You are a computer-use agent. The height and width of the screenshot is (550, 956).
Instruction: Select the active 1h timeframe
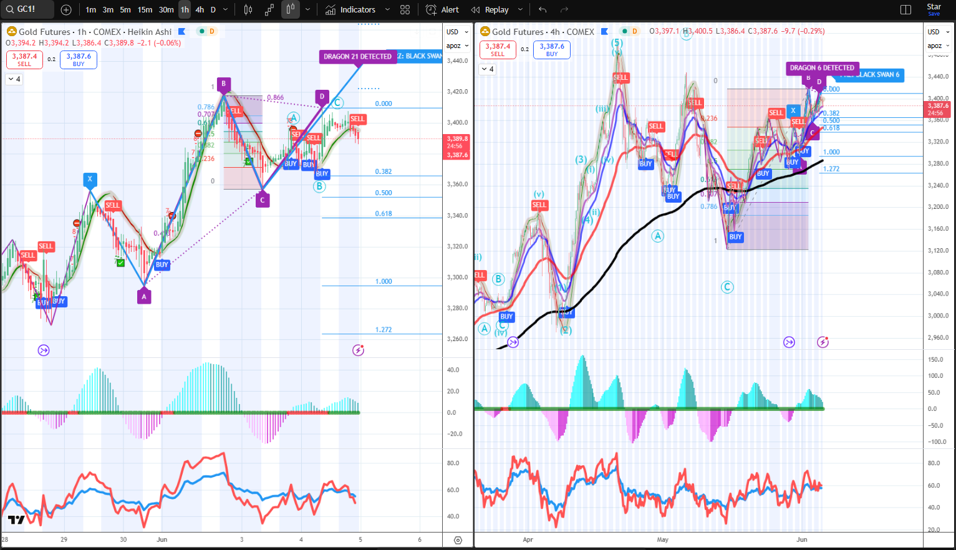[185, 9]
